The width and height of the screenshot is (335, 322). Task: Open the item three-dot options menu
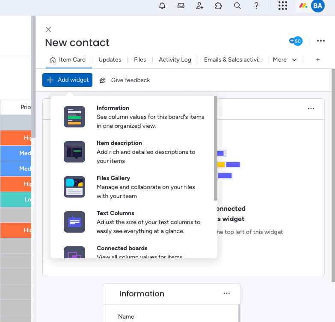321,41
